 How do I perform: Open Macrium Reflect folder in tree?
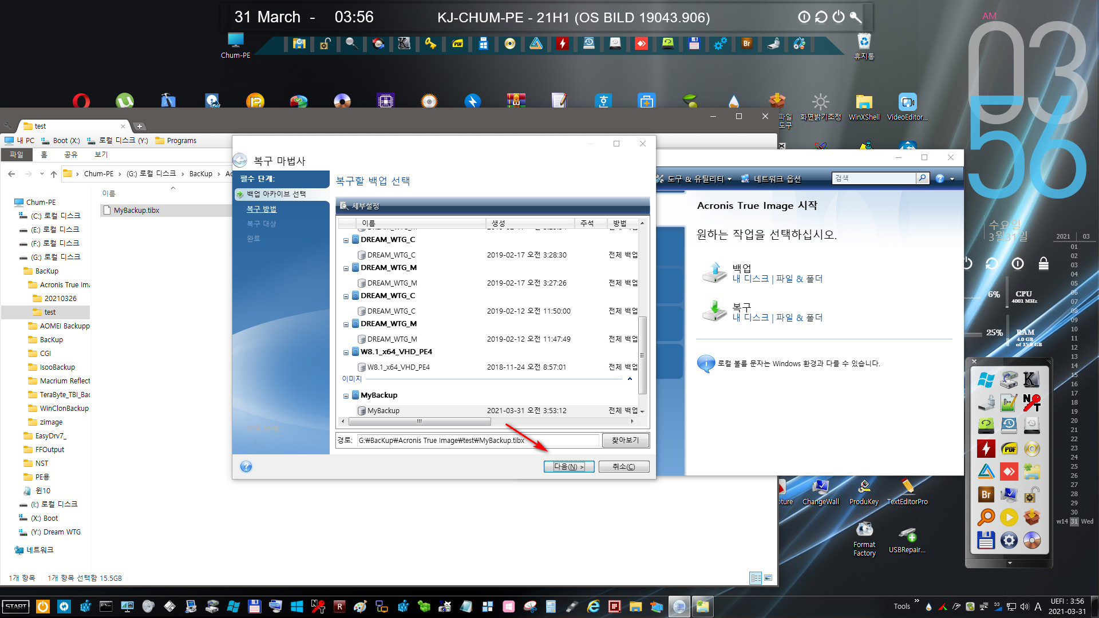[64, 381]
